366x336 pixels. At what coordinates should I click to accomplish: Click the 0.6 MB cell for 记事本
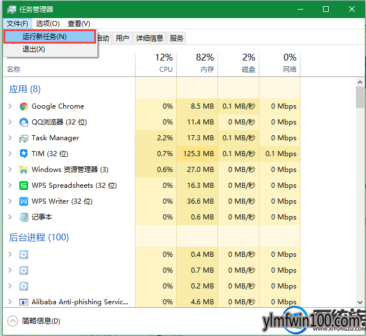[x=197, y=217]
